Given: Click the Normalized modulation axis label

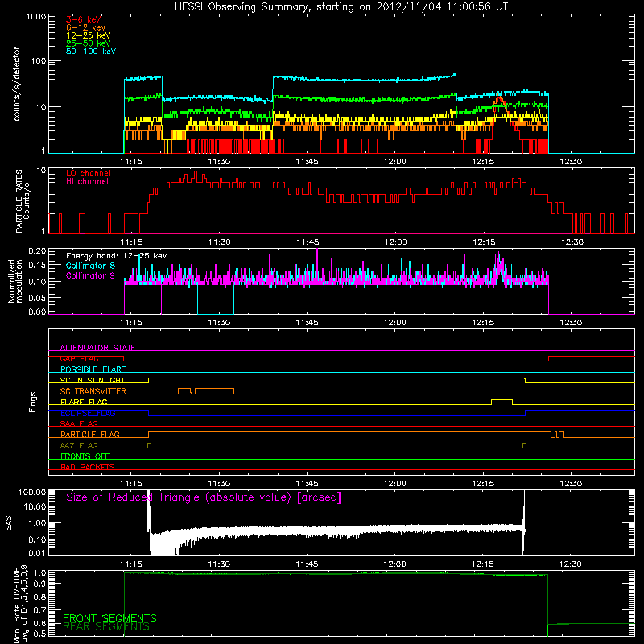Looking at the screenshot, I should 15,281.
